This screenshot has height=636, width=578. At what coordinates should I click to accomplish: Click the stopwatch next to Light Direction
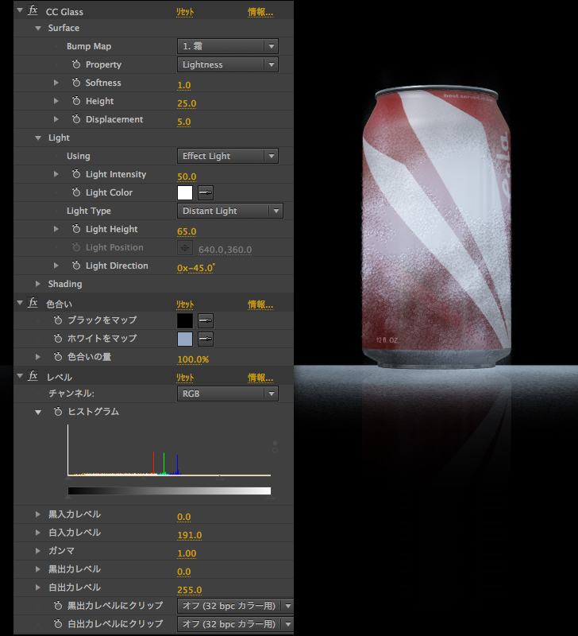(x=76, y=266)
